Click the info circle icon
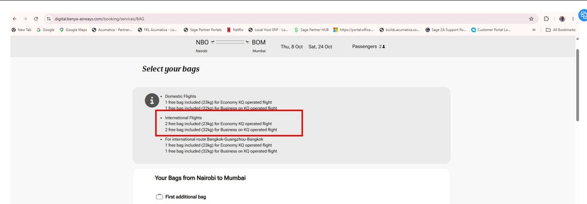The image size is (587, 204). (x=152, y=100)
